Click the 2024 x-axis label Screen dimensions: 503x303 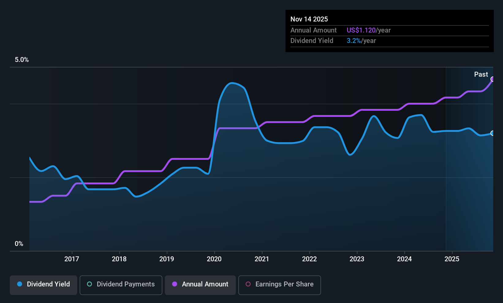tap(404, 259)
